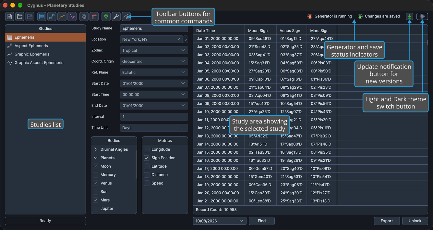Add a new Ephemeris study from toolbar
This screenshot has width=433, height=230.
[x=42, y=17]
